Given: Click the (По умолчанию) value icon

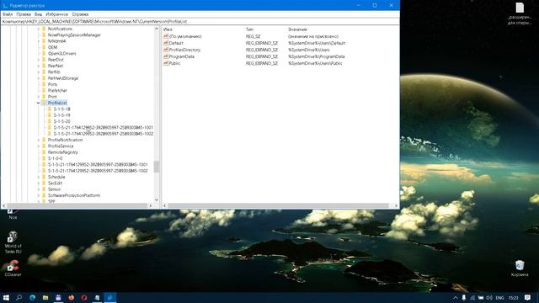Looking at the screenshot, I should (166, 36).
